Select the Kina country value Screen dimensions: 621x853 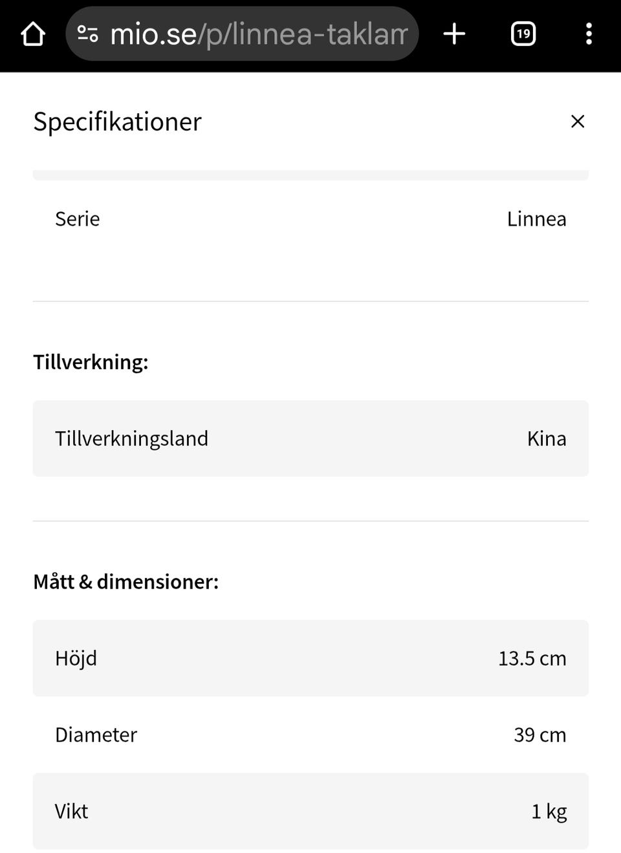point(546,438)
